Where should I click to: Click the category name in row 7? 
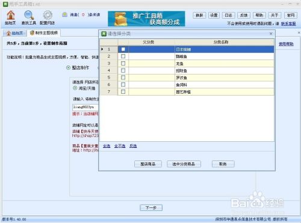(x=225, y=92)
